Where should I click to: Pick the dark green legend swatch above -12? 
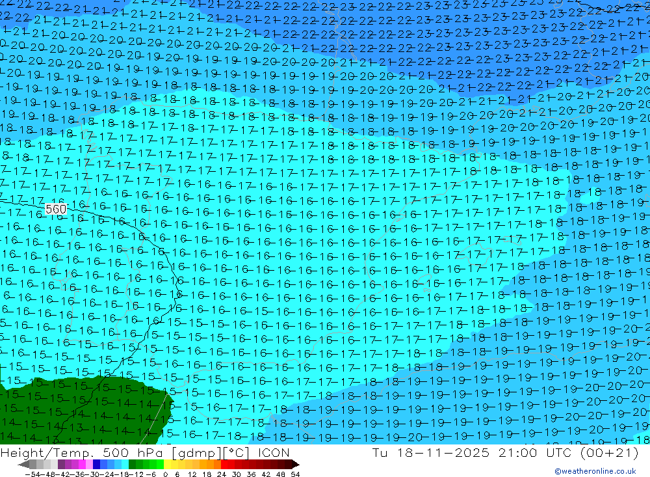point(132,464)
